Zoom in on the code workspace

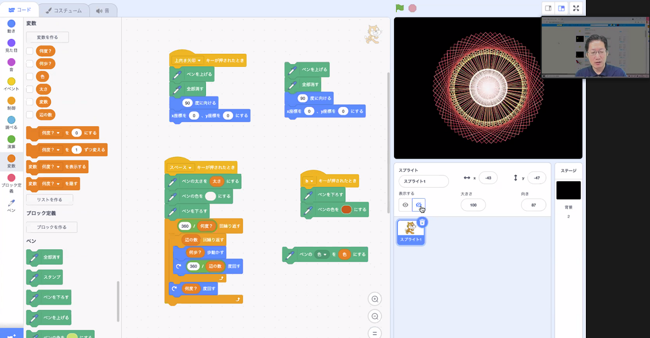(x=375, y=299)
